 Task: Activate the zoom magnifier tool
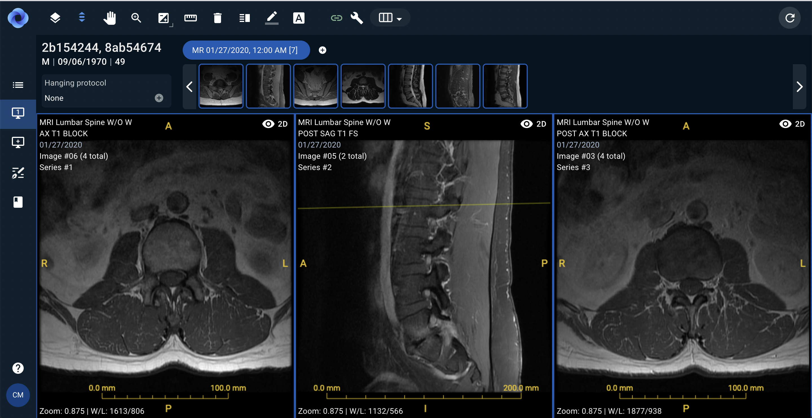pyautogui.click(x=136, y=18)
